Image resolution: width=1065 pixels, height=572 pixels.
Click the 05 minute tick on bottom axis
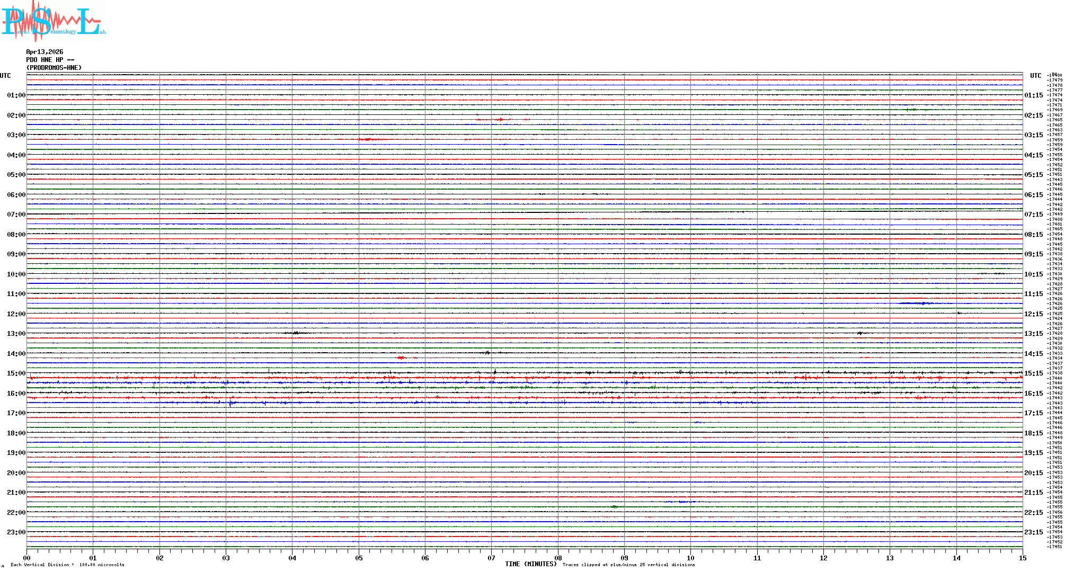tap(359, 558)
